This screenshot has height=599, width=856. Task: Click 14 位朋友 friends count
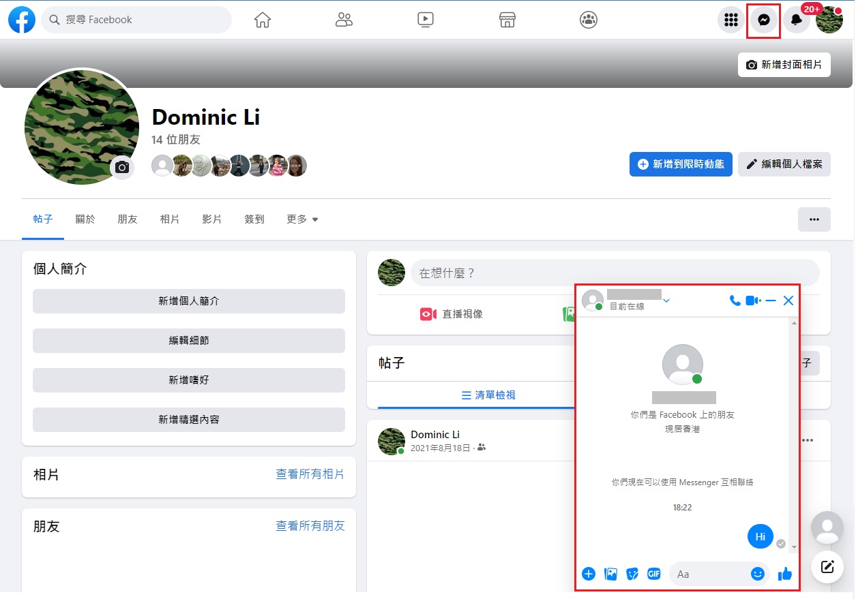coord(176,140)
